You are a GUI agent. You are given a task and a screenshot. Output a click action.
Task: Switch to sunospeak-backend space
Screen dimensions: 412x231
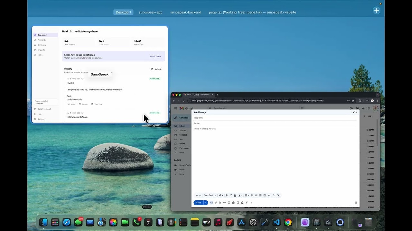click(x=185, y=12)
